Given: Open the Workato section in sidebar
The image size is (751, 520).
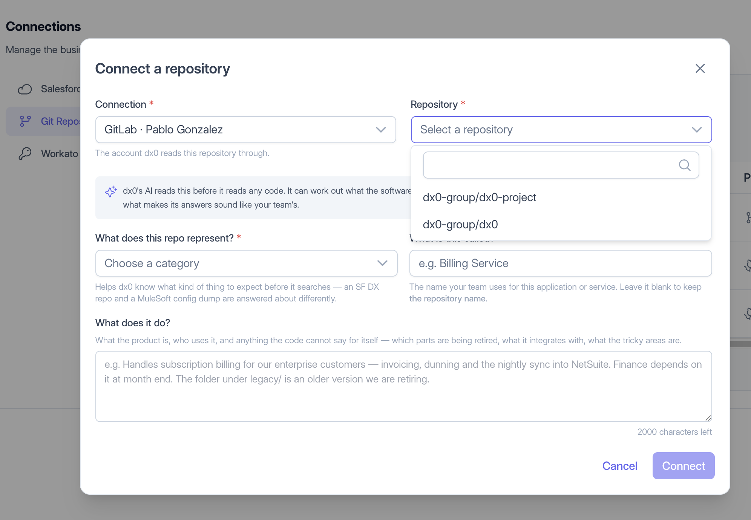Looking at the screenshot, I should 43,153.
